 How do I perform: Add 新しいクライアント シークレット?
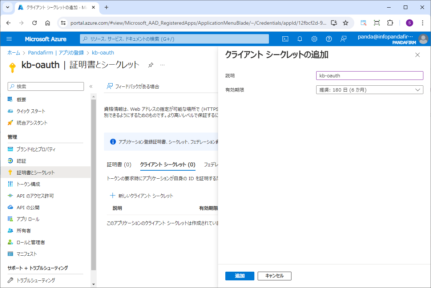pyautogui.click(x=142, y=196)
